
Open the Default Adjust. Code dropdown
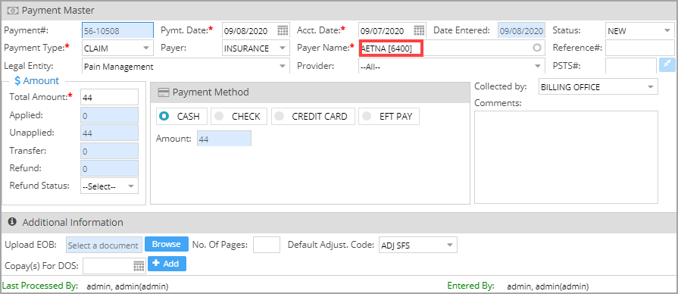(x=417, y=246)
